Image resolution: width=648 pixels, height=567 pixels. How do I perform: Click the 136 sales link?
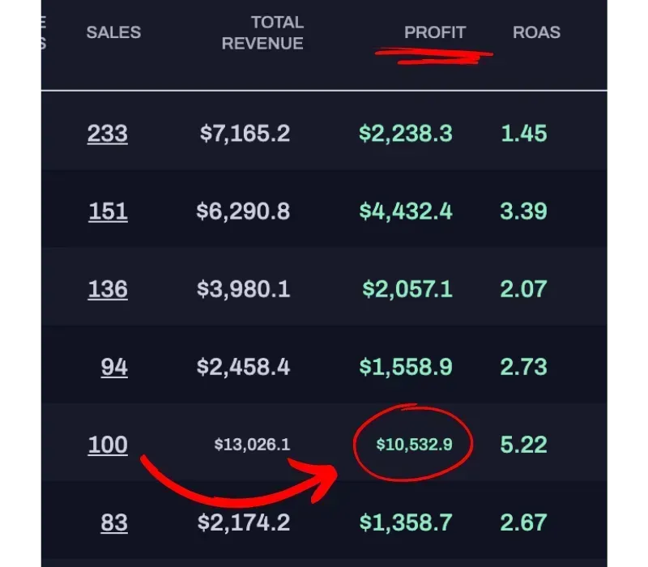[108, 289]
